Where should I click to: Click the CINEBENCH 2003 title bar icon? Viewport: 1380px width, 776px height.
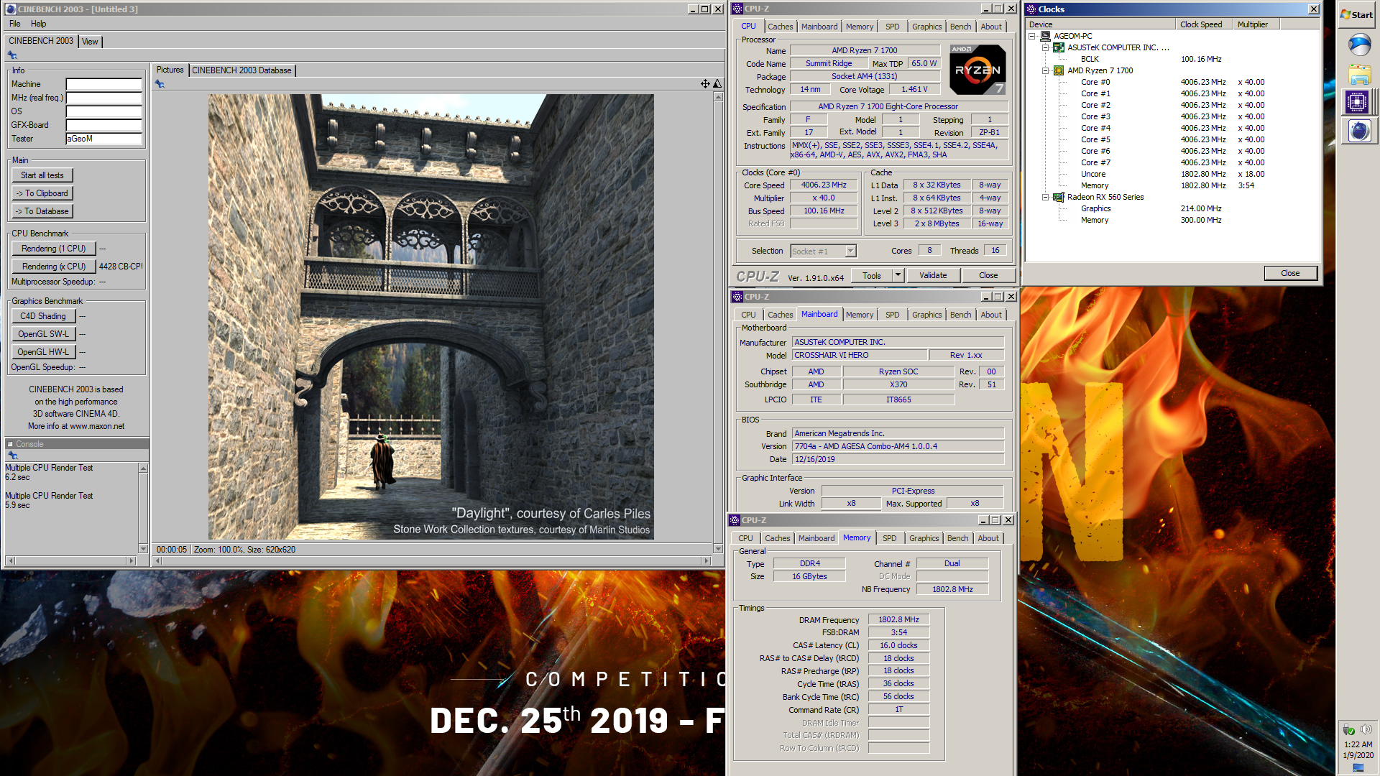point(11,9)
